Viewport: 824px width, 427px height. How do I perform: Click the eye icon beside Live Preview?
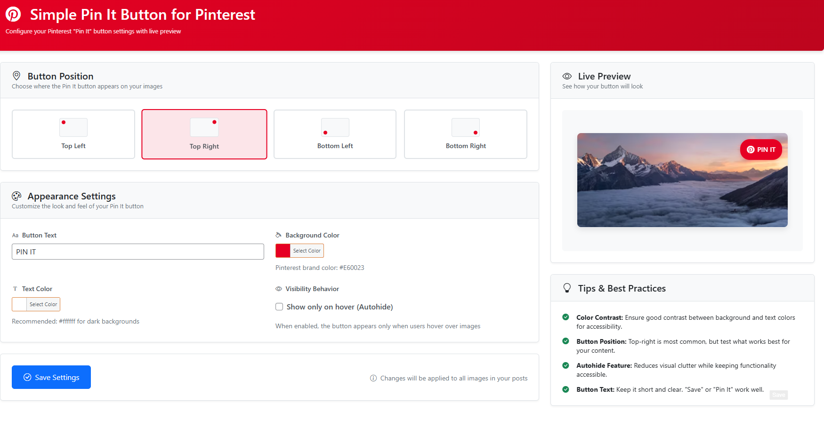(x=567, y=76)
